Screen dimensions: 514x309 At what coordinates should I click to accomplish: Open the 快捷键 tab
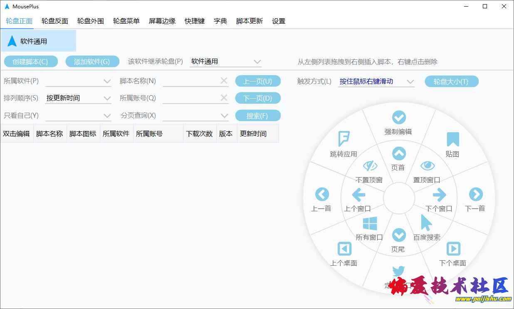pyautogui.click(x=195, y=21)
